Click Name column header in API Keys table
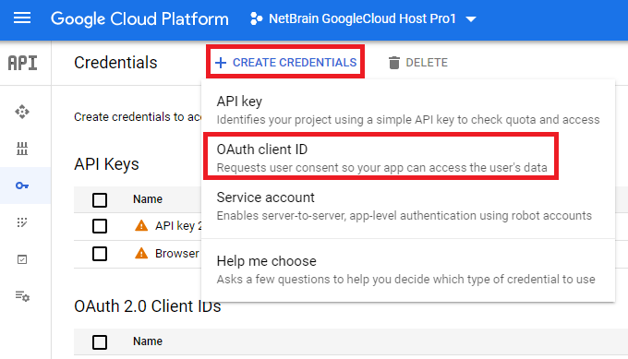This screenshot has height=359, width=628. click(148, 199)
